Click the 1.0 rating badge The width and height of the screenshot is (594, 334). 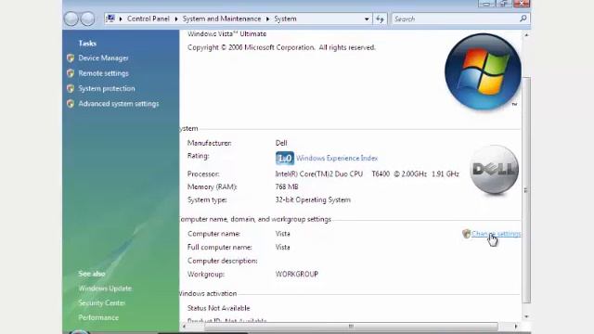pos(285,159)
